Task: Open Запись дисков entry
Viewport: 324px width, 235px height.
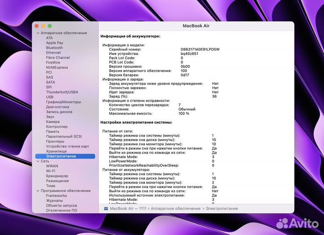Action: coord(59,112)
